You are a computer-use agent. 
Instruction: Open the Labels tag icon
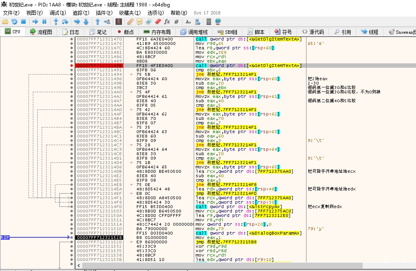[149, 22]
